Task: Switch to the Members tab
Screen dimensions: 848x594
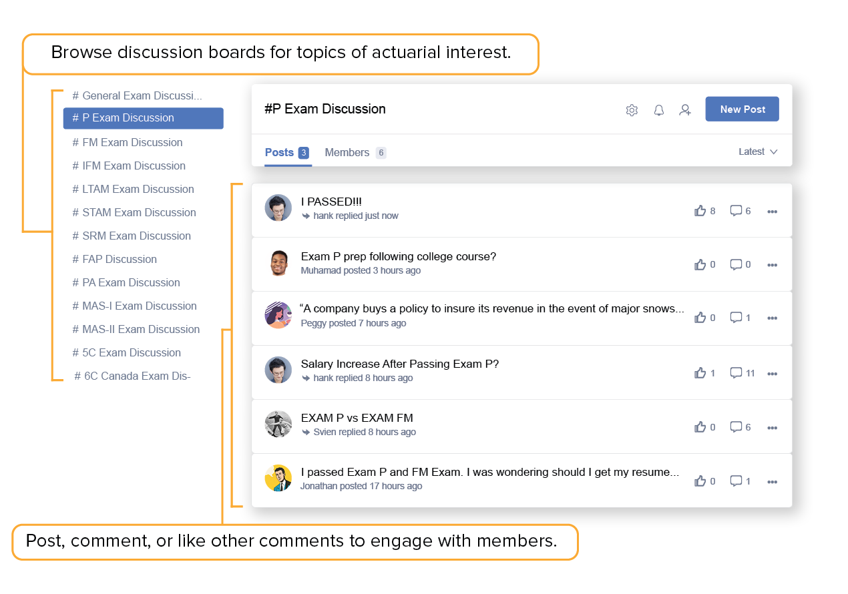Action: (347, 153)
